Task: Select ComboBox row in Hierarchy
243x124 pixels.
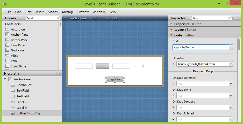Action: pos(32,85)
